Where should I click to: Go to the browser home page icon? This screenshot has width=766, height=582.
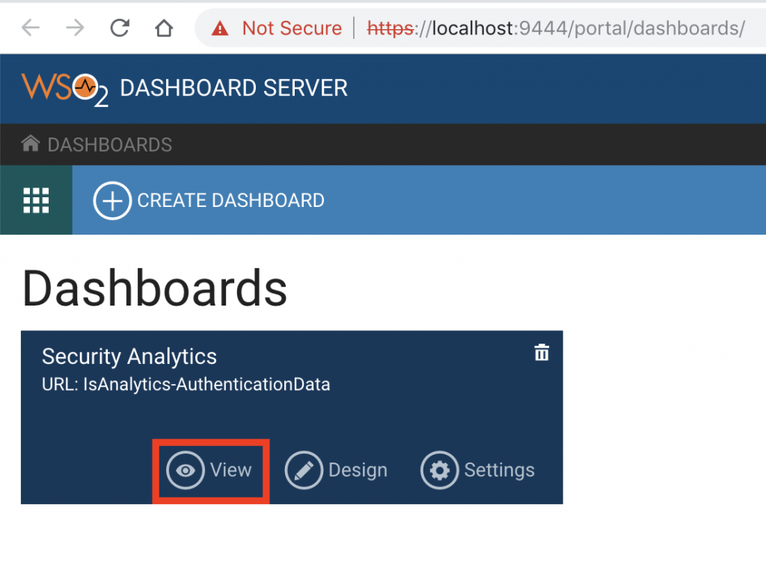click(164, 28)
